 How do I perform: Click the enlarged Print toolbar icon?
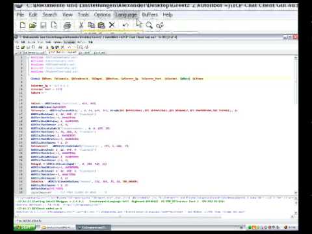coord(67,25)
